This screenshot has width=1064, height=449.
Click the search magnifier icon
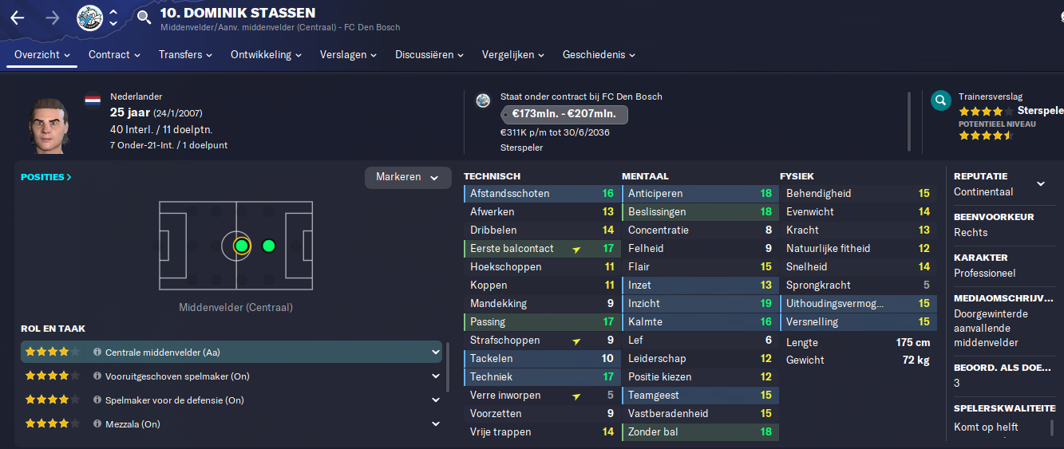144,18
